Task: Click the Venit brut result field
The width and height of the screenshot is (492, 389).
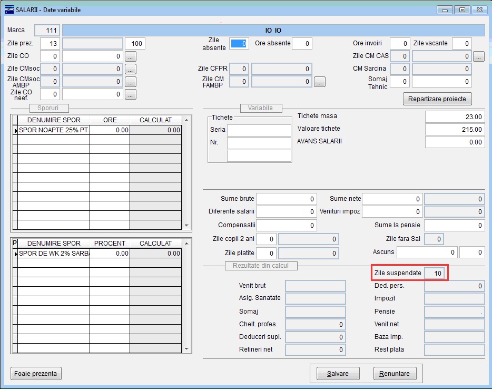Action: (x=316, y=286)
